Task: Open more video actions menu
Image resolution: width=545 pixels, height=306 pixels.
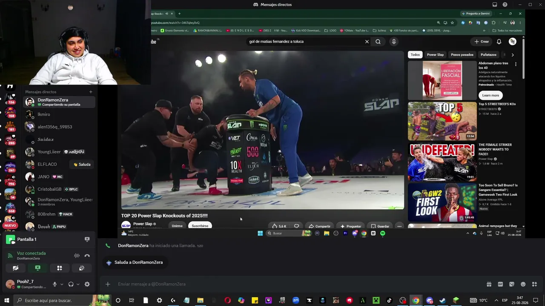Action: (x=399, y=226)
